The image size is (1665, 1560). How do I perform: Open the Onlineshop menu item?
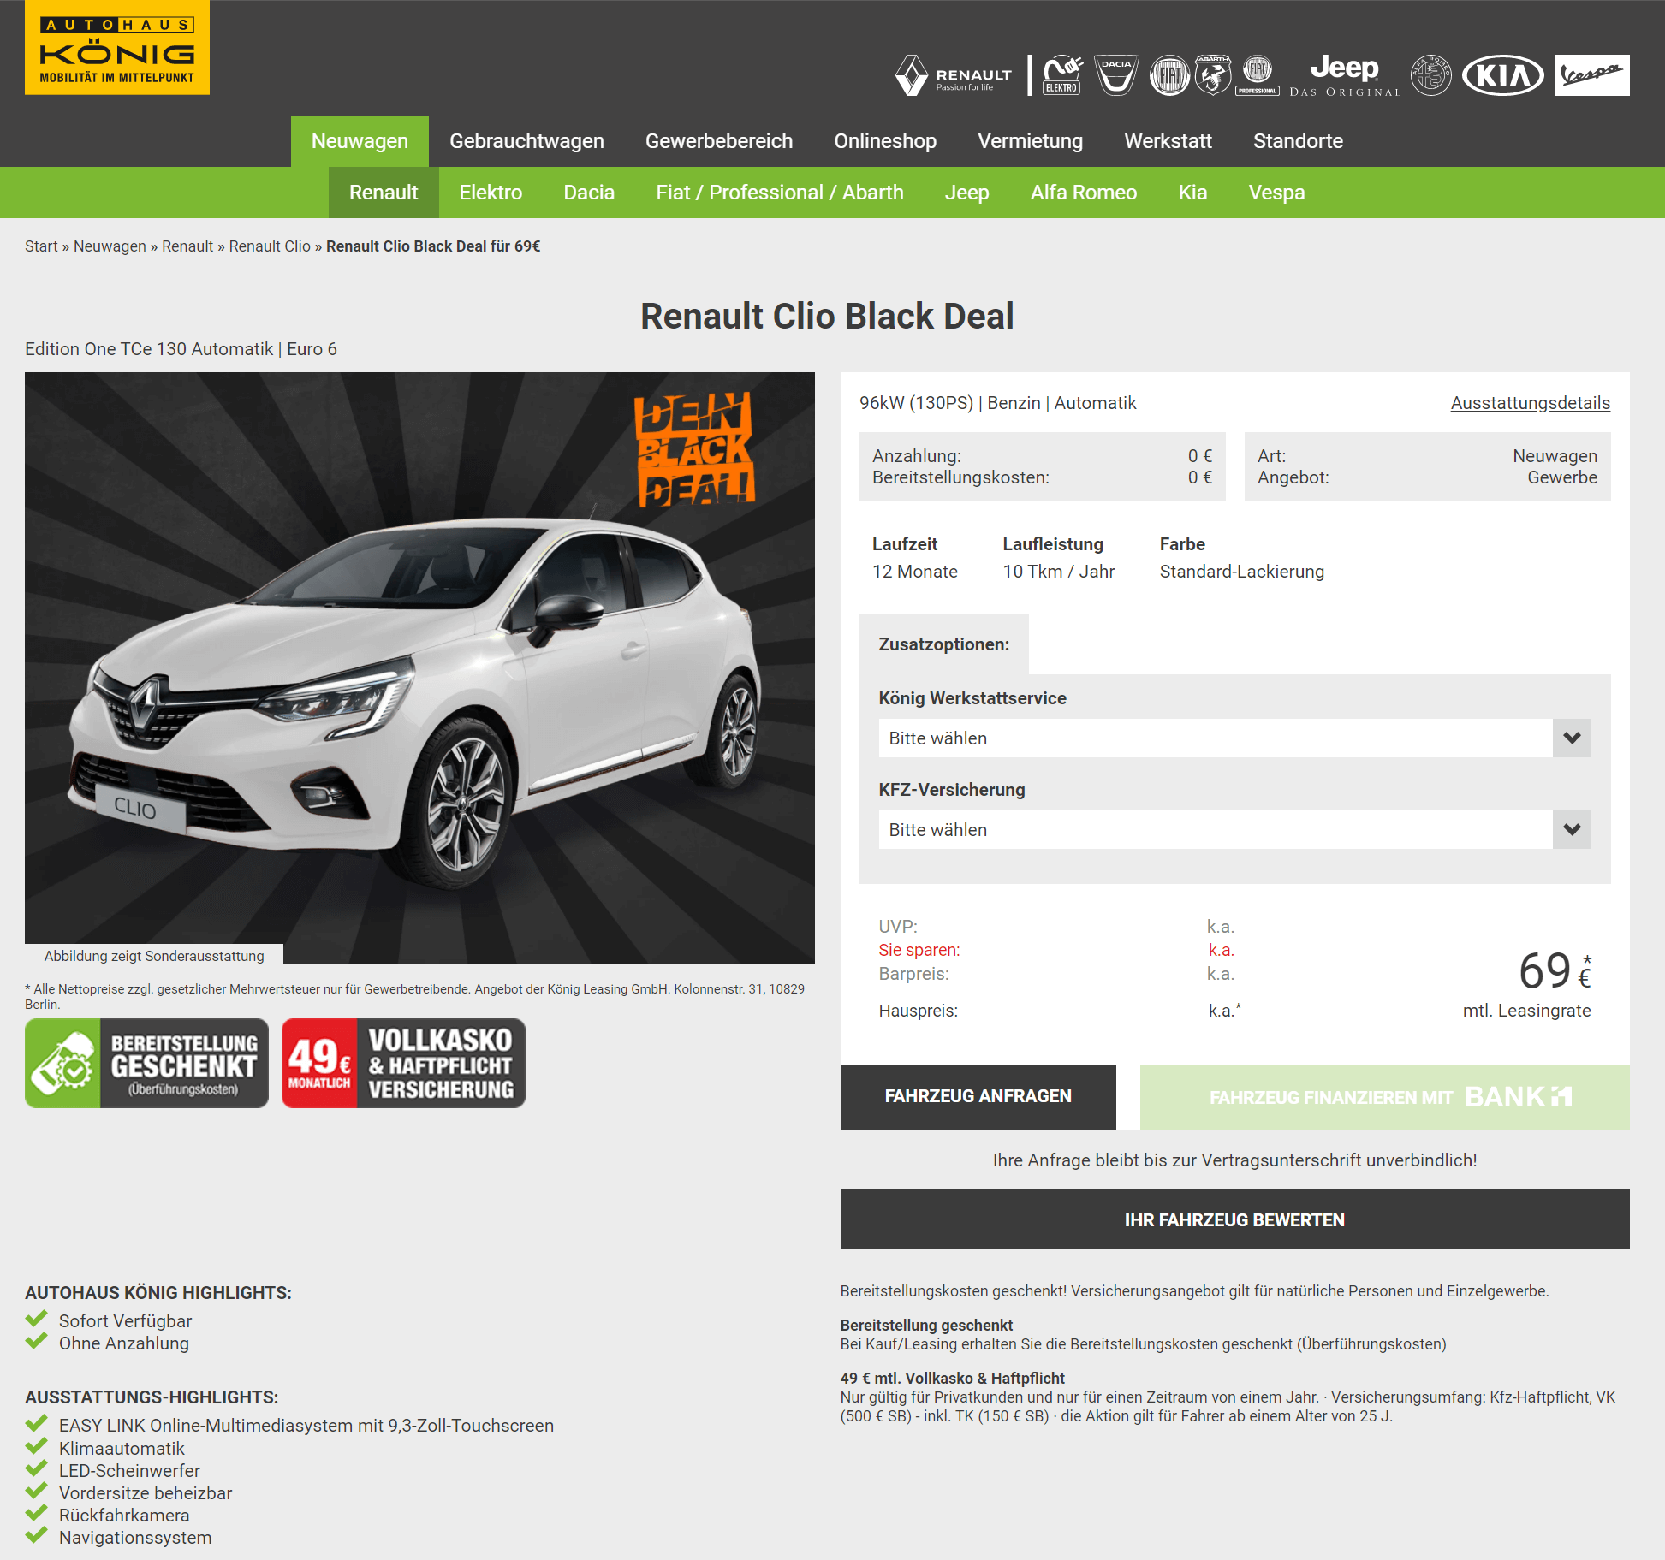[x=885, y=141]
